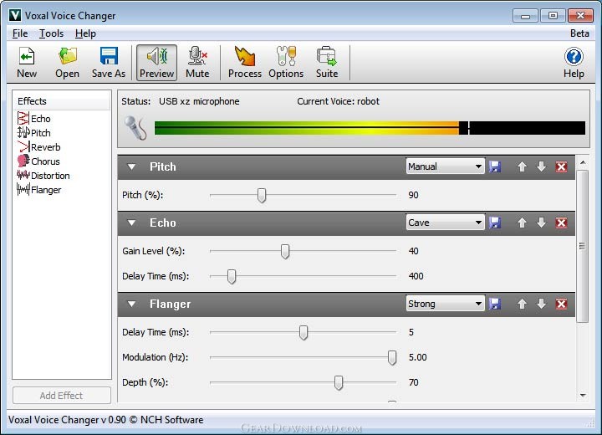Viewport: 602px width, 435px height.
Task: Save the Flanger preset with floppy icon
Action: coord(495,304)
